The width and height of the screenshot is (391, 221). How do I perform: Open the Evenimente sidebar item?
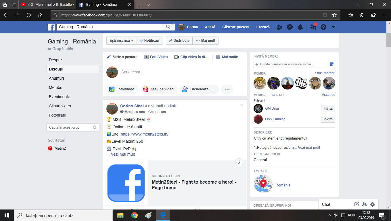(x=73, y=97)
